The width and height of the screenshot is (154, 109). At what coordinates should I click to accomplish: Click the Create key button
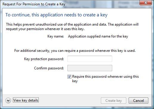pyautogui.click(x=113, y=101)
